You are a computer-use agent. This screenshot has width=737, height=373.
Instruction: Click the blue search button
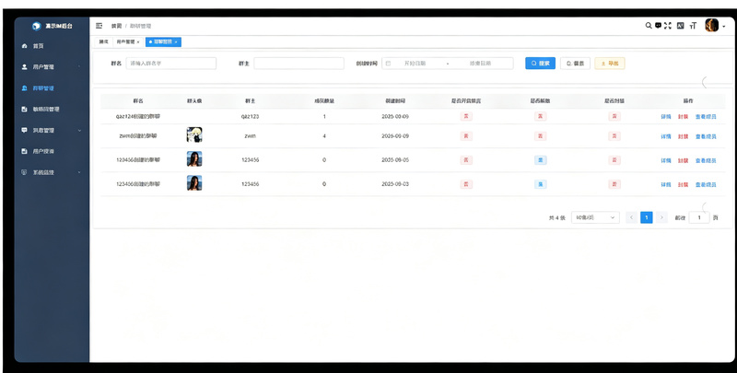click(x=540, y=64)
